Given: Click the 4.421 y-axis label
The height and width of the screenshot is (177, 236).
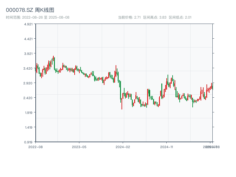Looking at the screenshot, I should pos(28,39).
